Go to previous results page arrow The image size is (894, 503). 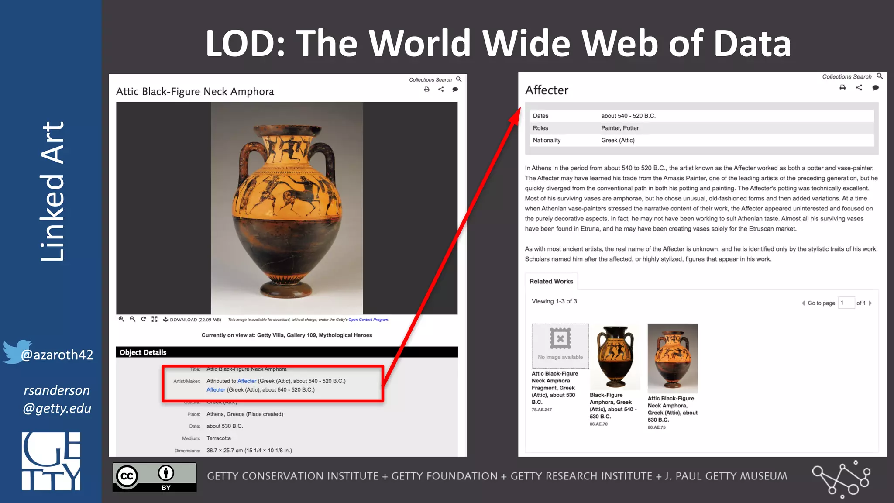[x=803, y=303]
